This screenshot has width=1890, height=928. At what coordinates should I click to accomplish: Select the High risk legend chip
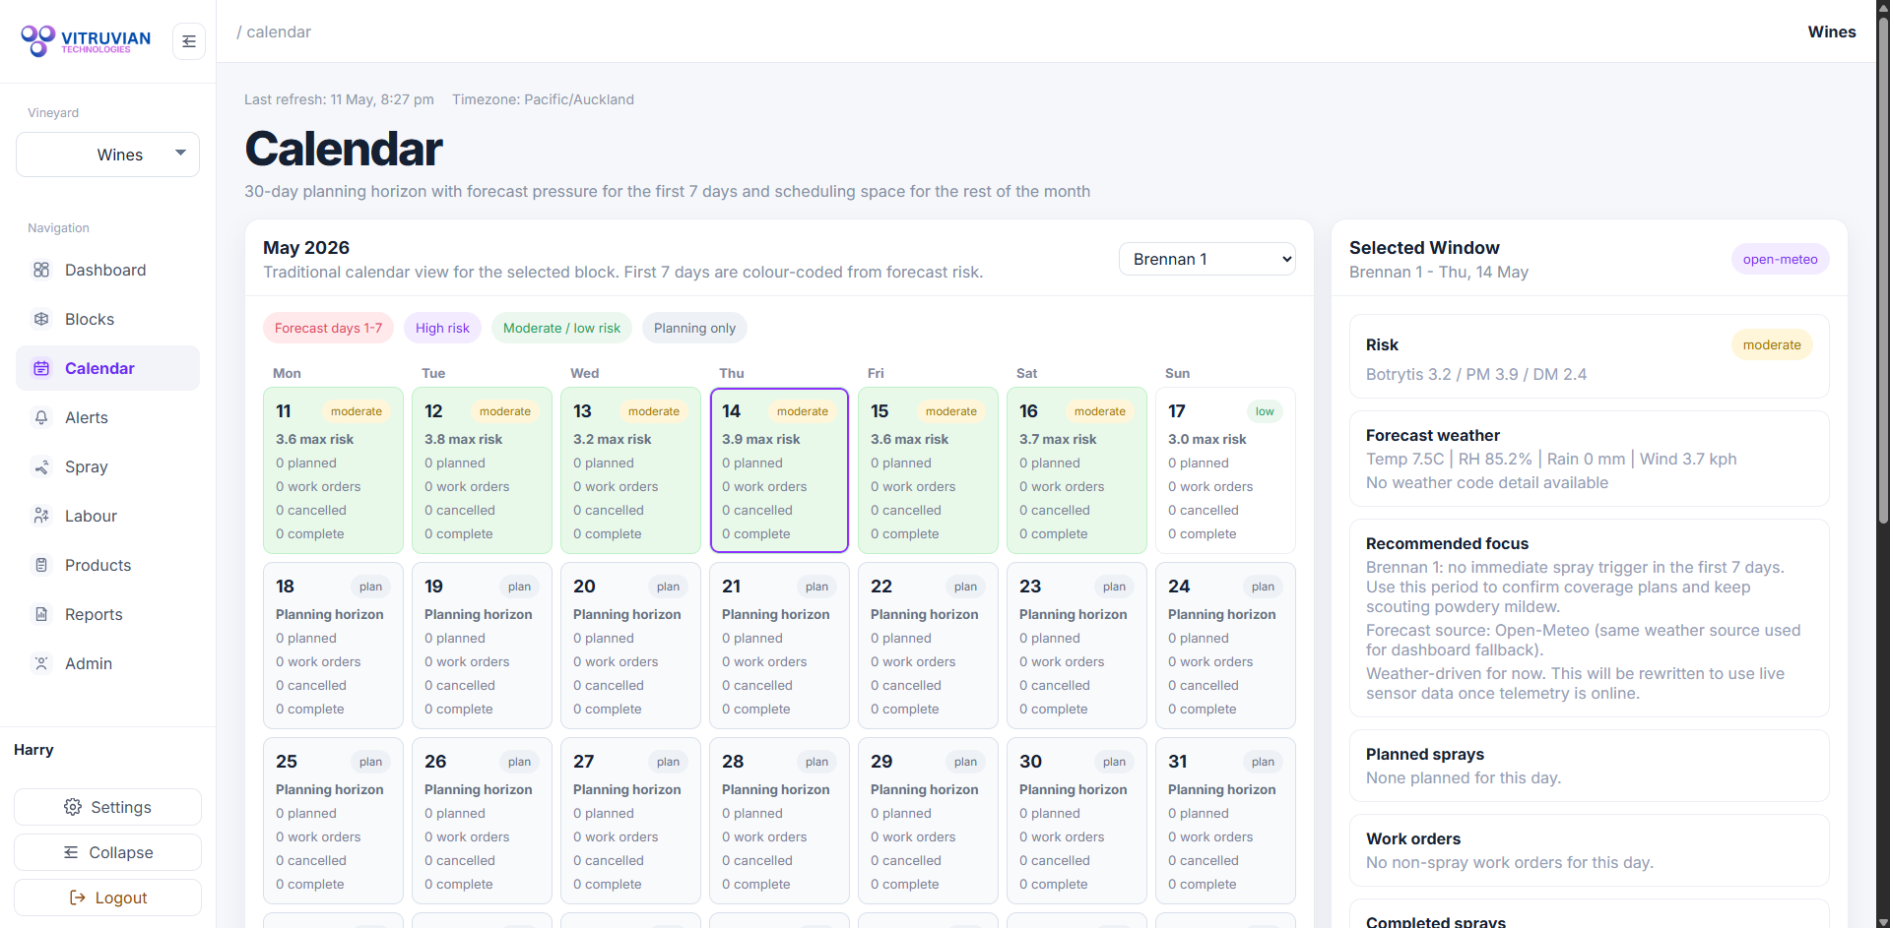click(x=442, y=328)
